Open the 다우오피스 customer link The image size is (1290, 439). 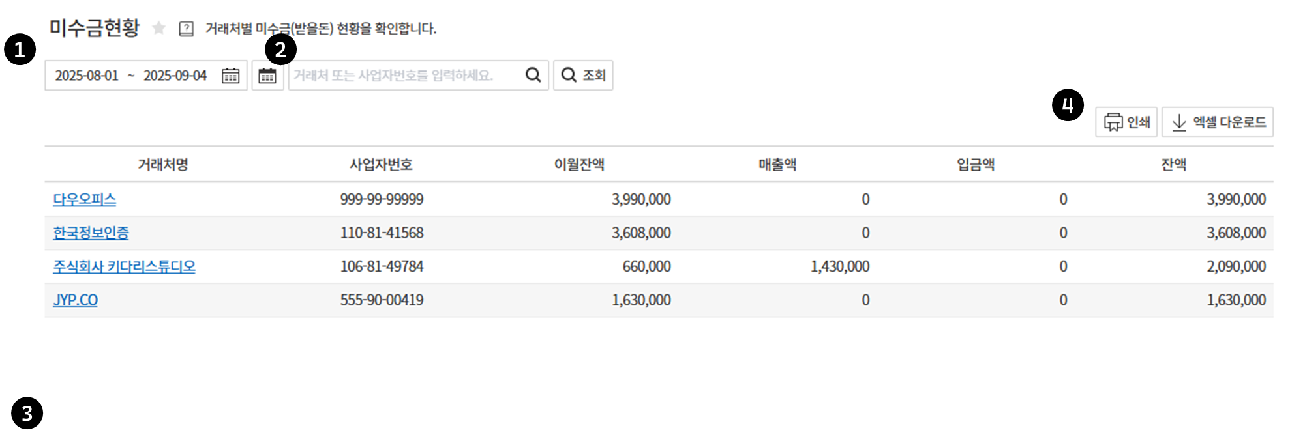[x=84, y=199]
